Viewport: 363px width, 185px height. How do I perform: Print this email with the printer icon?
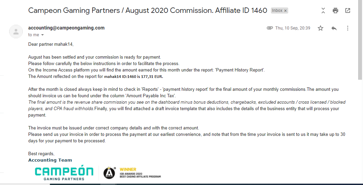(335, 11)
